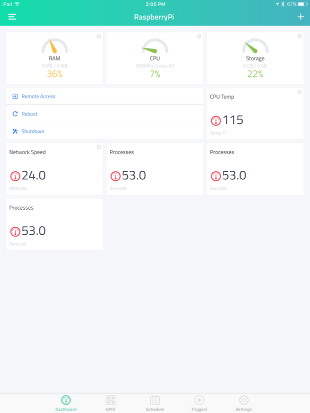The height and width of the screenshot is (413, 310).
Task: Open the hamburger menu
Action: [x=12, y=17]
